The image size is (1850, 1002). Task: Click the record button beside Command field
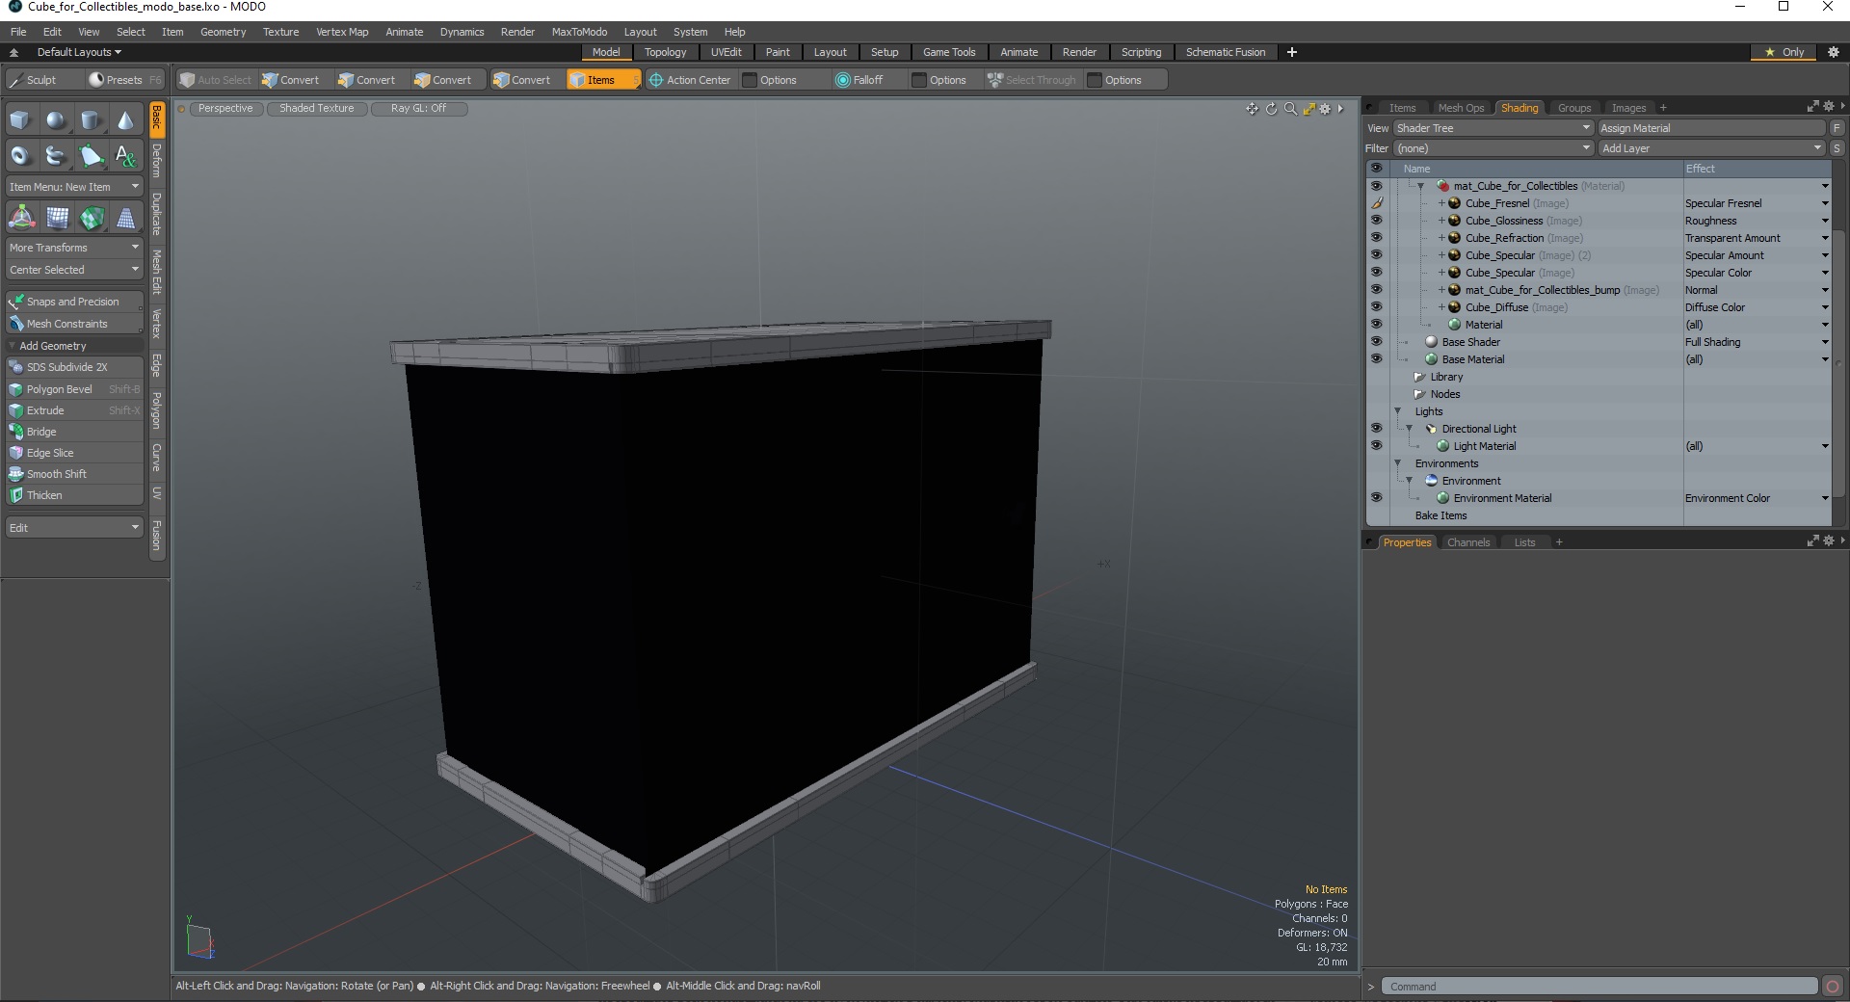(1833, 987)
